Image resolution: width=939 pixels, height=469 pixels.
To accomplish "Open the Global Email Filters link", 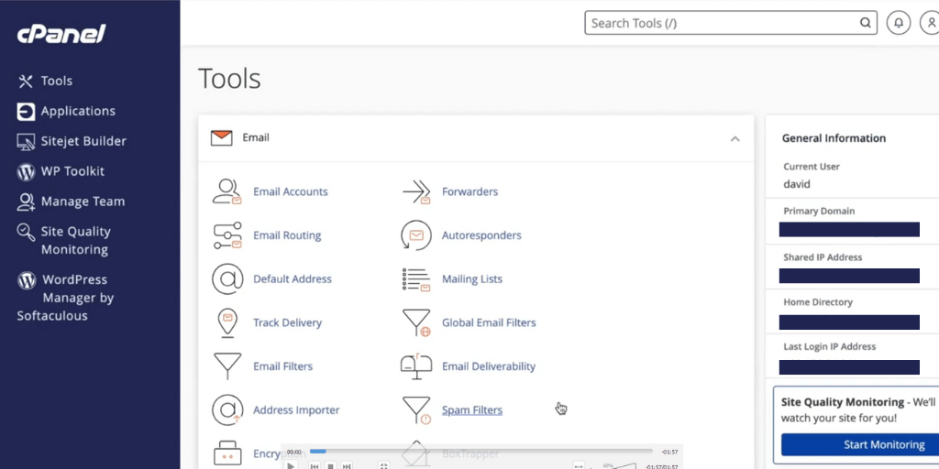I will pos(489,322).
